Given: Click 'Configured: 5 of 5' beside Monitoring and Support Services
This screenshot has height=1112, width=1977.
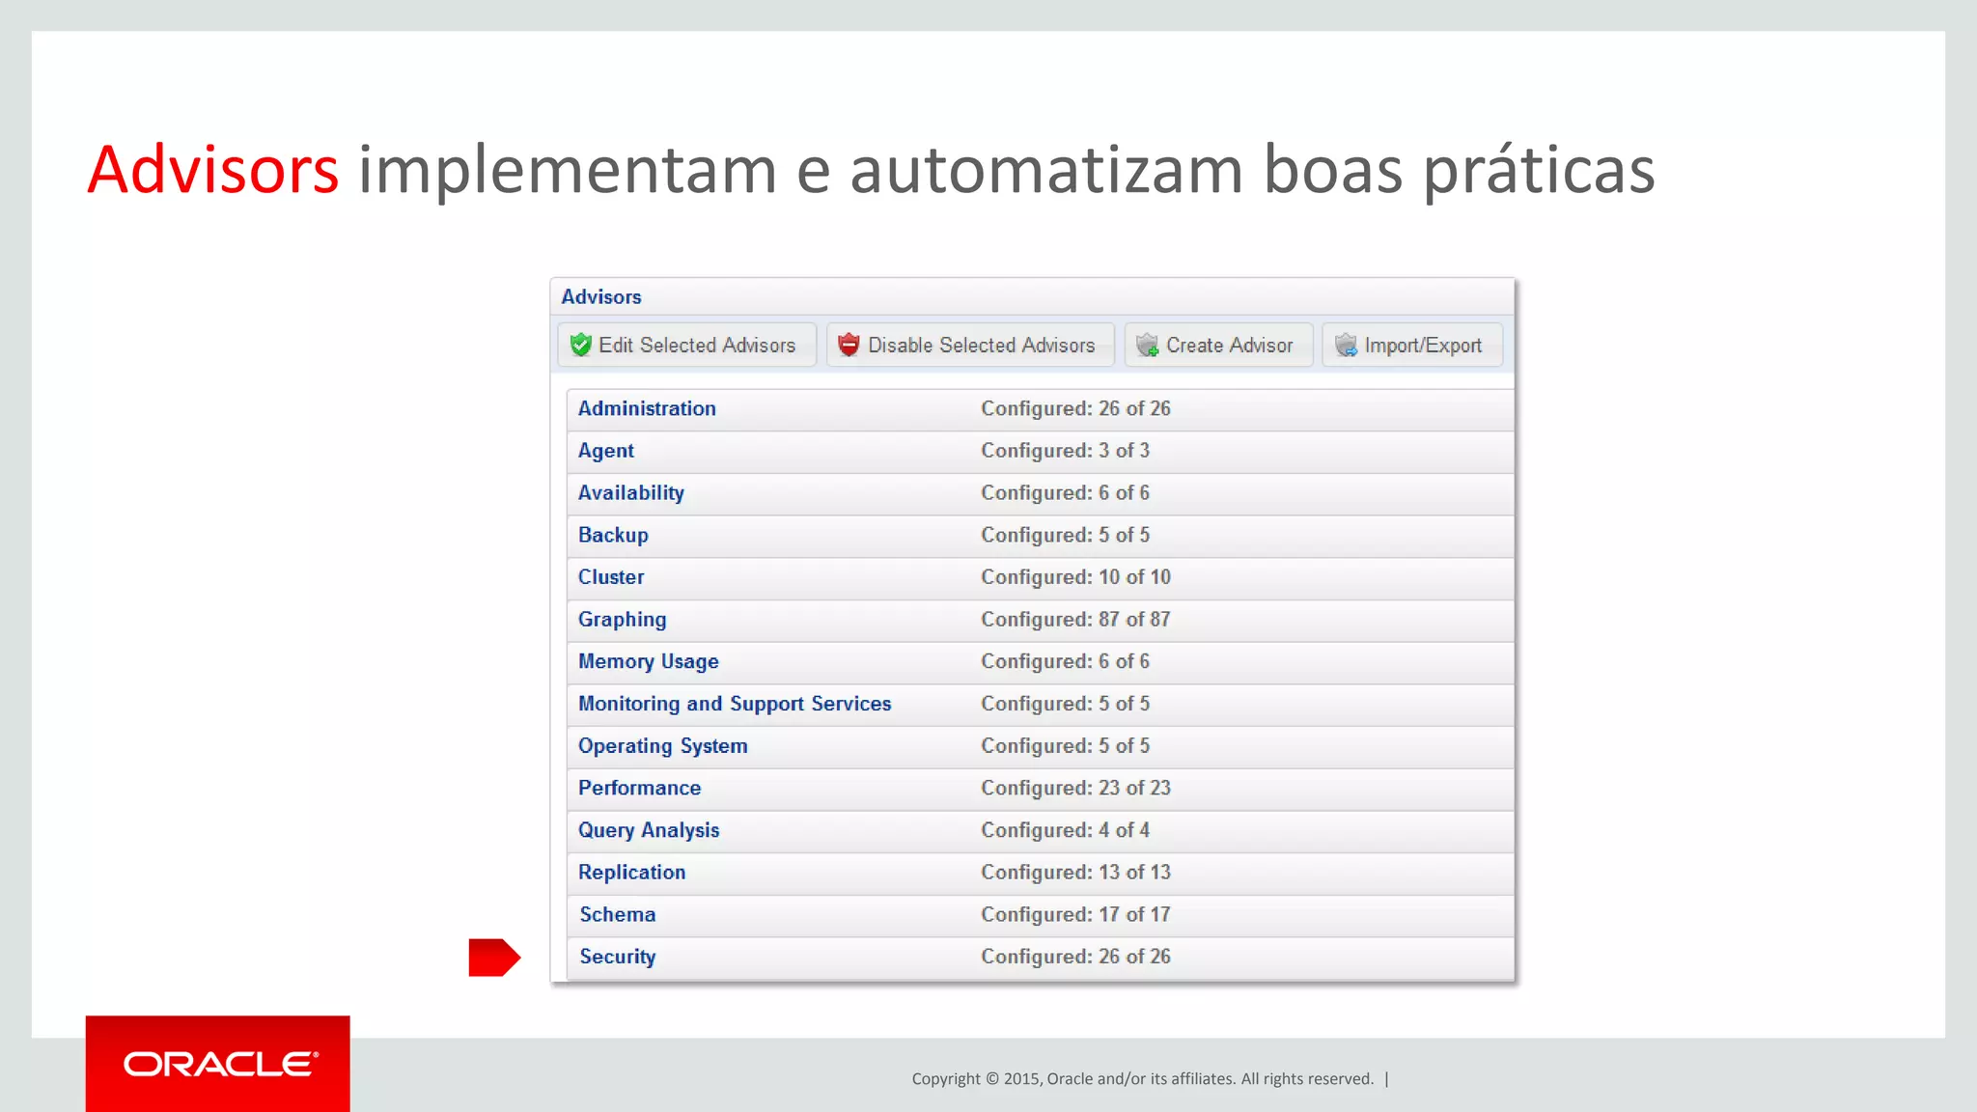Looking at the screenshot, I should click(x=1065, y=704).
